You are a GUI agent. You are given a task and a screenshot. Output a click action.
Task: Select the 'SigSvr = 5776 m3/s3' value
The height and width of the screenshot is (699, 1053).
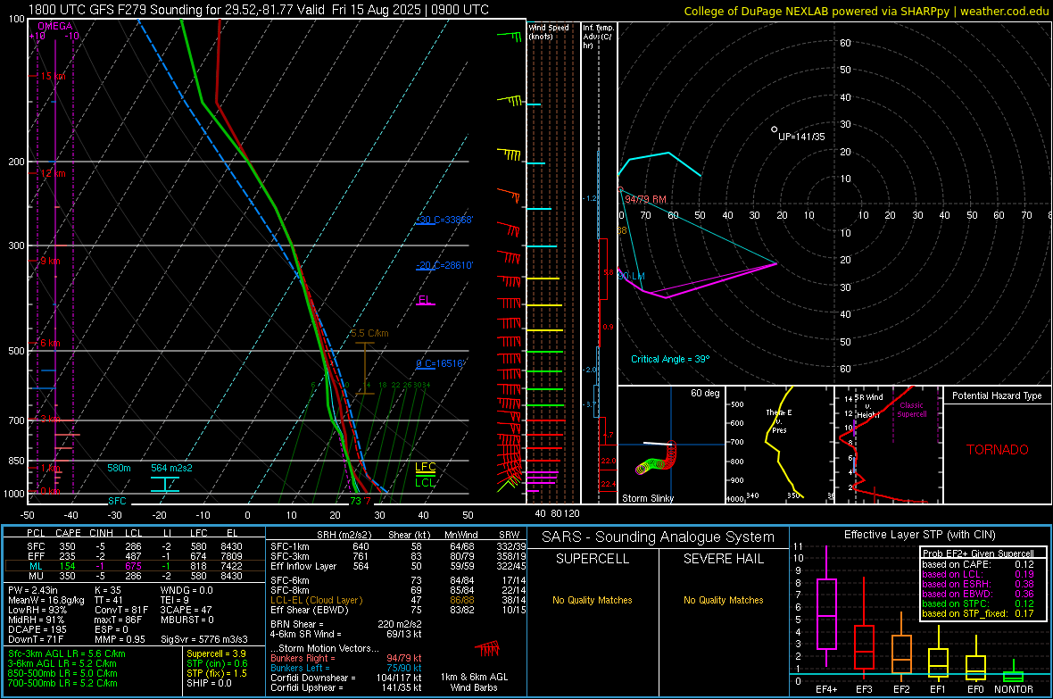(x=204, y=640)
